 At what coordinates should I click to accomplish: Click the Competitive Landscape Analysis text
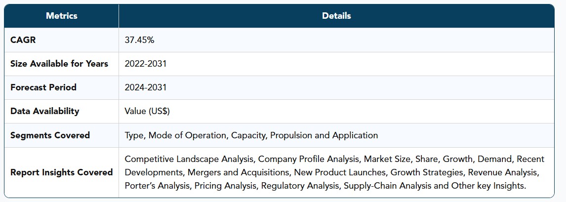click(x=190, y=159)
